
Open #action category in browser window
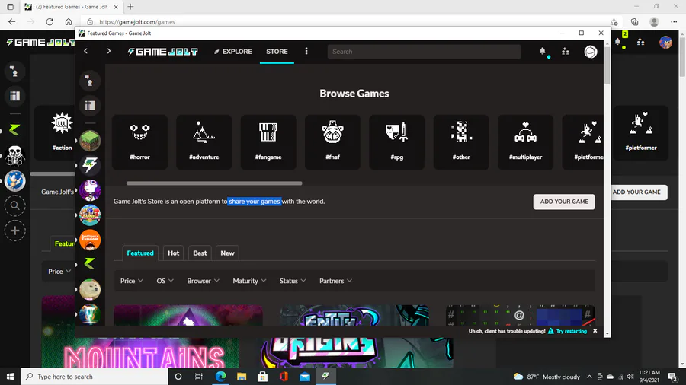click(x=56, y=133)
